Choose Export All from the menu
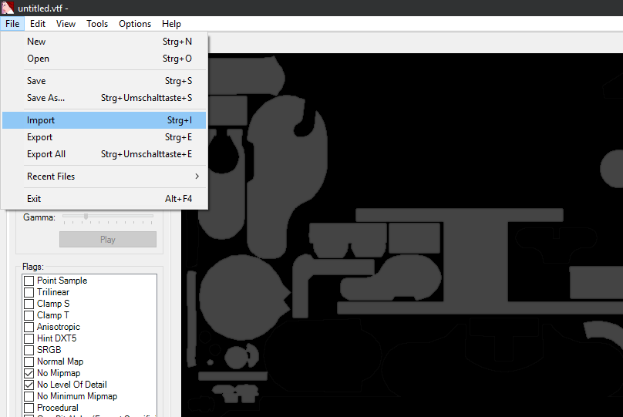 pyautogui.click(x=104, y=154)
